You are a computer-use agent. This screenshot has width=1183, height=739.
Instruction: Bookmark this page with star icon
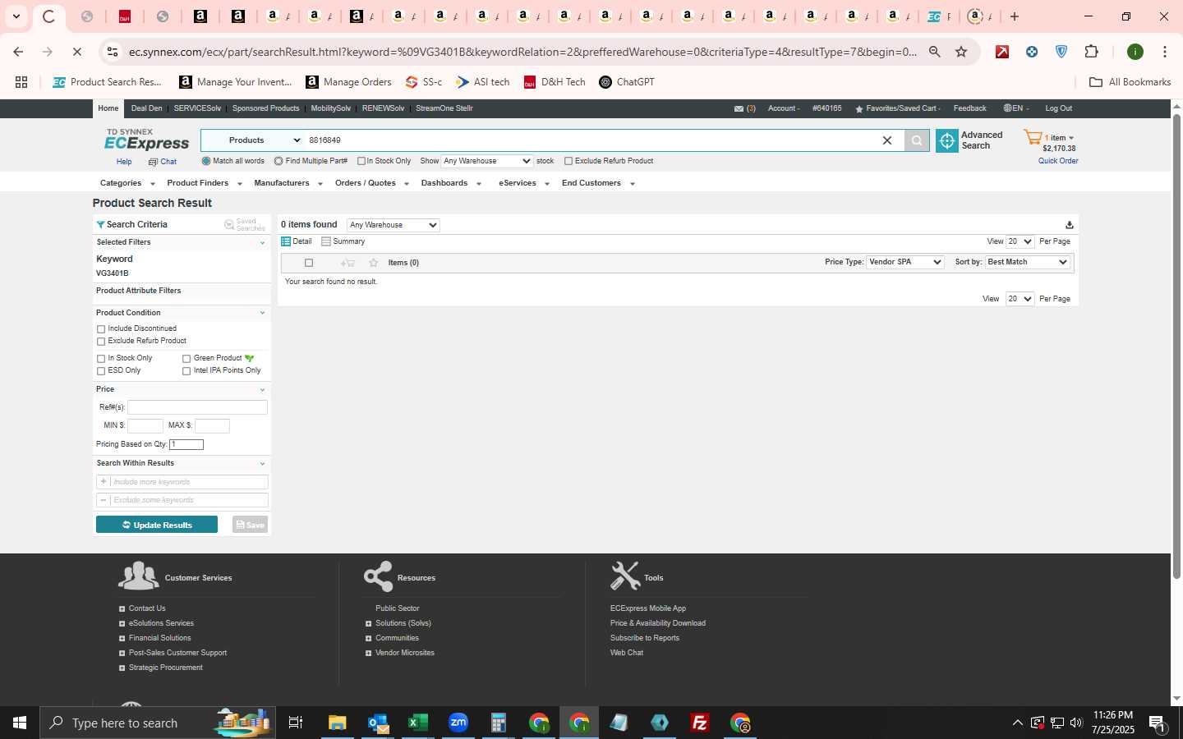(961, 52)
